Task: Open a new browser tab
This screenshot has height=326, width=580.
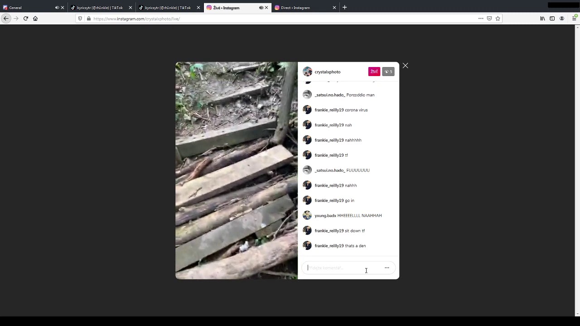Action: pyautogui.click(x=344, y=7)
